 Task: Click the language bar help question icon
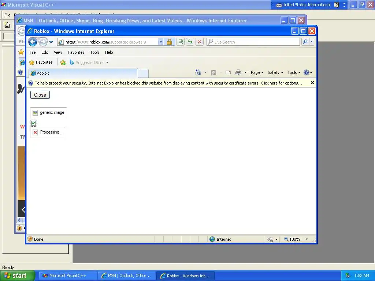[x=337, y=5]
